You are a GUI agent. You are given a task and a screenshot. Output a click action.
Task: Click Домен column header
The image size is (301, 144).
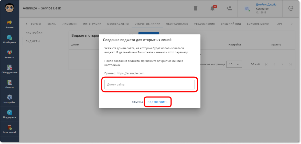coord(76,45)
